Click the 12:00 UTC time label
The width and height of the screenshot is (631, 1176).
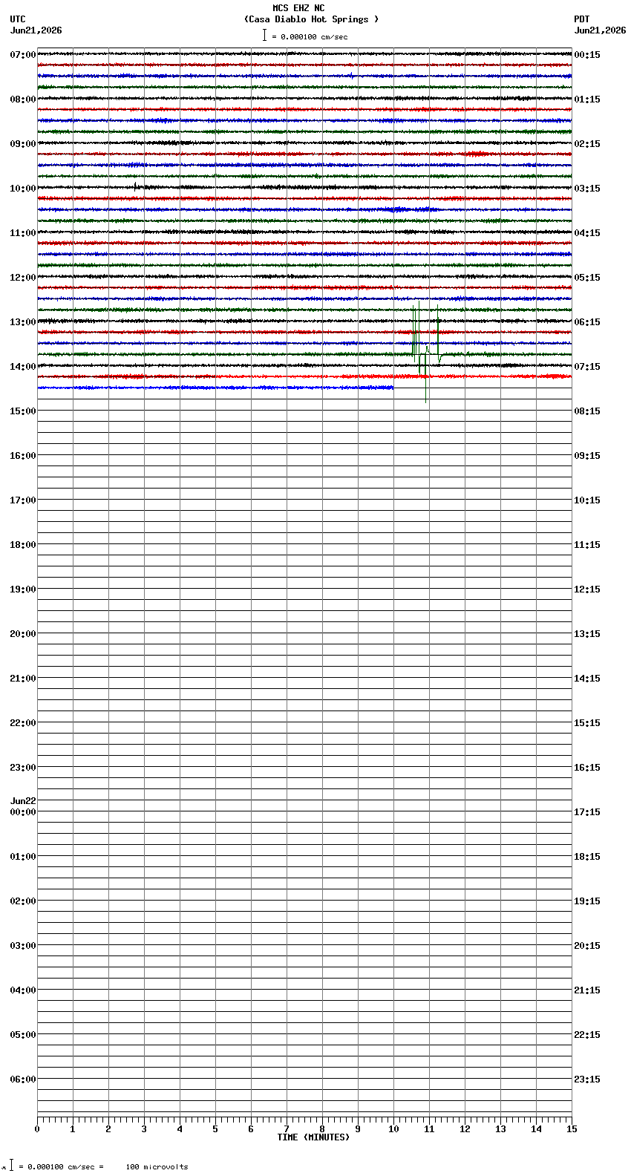pos(23,278)
